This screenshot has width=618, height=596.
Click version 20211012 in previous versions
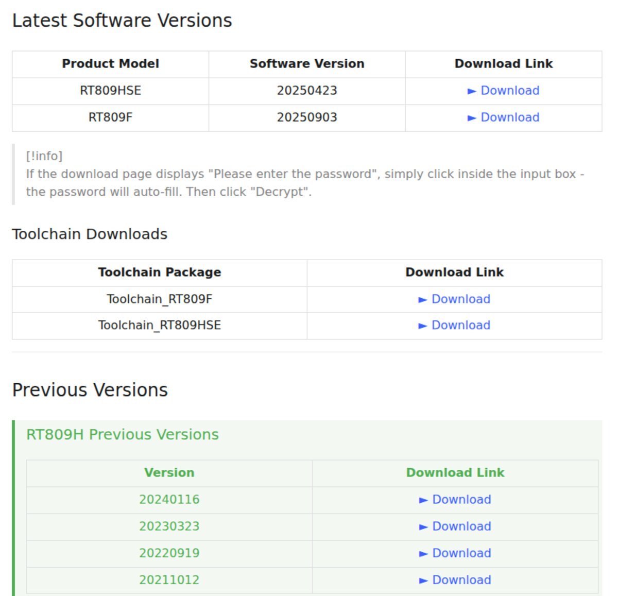(x=169, y=580)
